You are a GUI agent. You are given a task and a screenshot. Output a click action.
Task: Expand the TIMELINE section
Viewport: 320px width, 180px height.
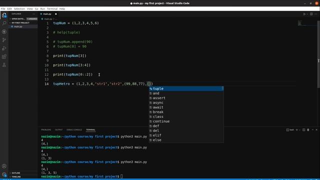click(23, 176)
